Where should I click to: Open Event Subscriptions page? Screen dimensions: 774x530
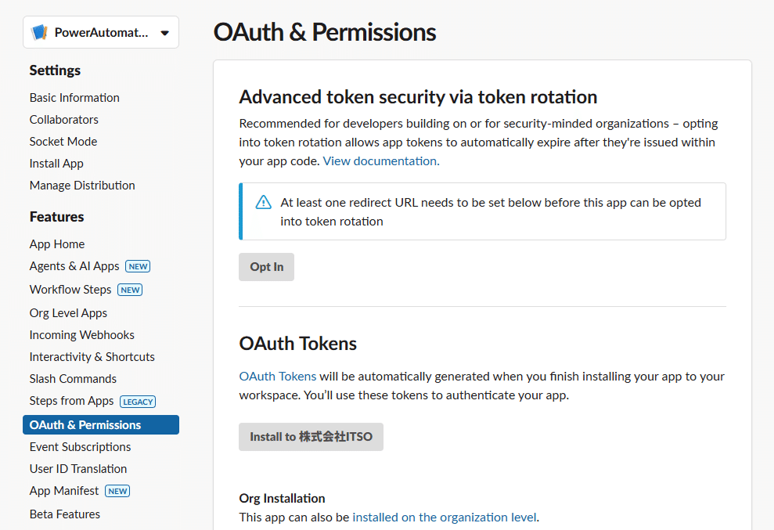pyautogui.click(x=80, y=447)
